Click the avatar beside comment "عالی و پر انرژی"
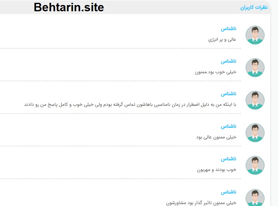 tap(255, 35)
